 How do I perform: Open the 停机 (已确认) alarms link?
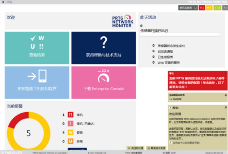point(85,124)
